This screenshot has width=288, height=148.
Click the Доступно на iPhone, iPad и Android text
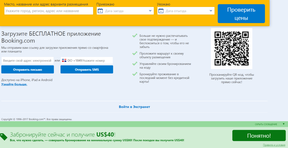(27, 80)
